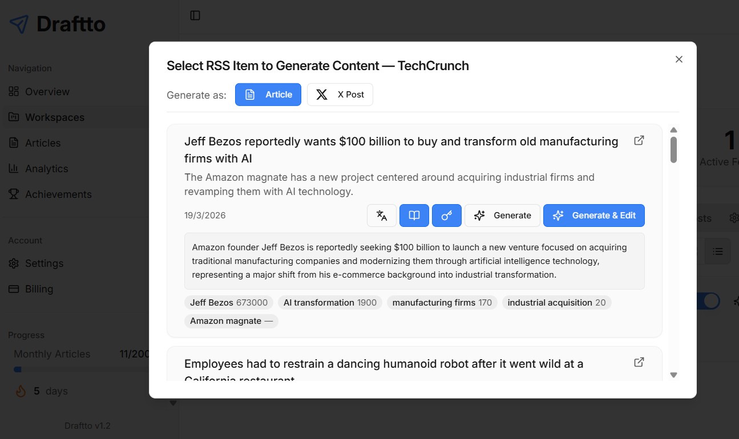Click the Workspaces folder icon

pos(14,117)
